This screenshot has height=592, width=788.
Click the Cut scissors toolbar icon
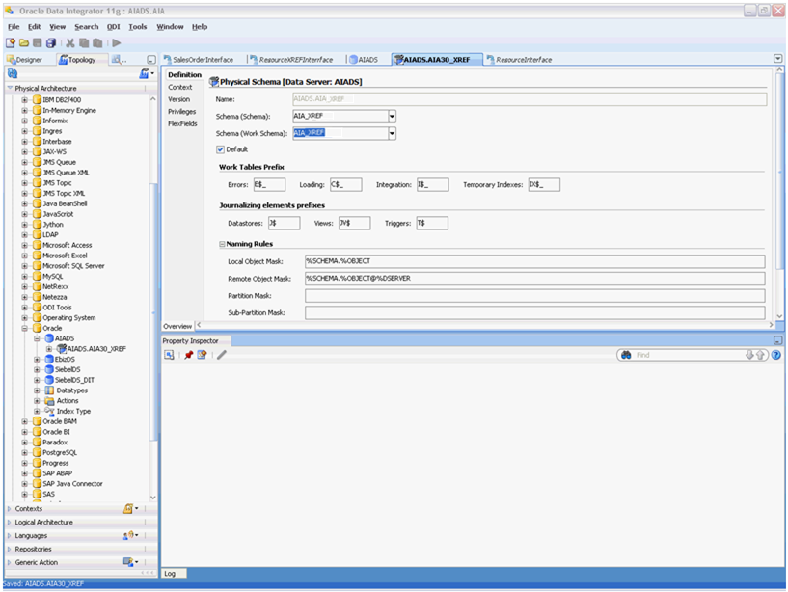tap(70, 43)
